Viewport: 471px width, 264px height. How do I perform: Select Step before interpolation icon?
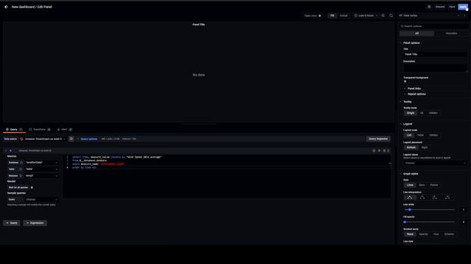(435, 197)
